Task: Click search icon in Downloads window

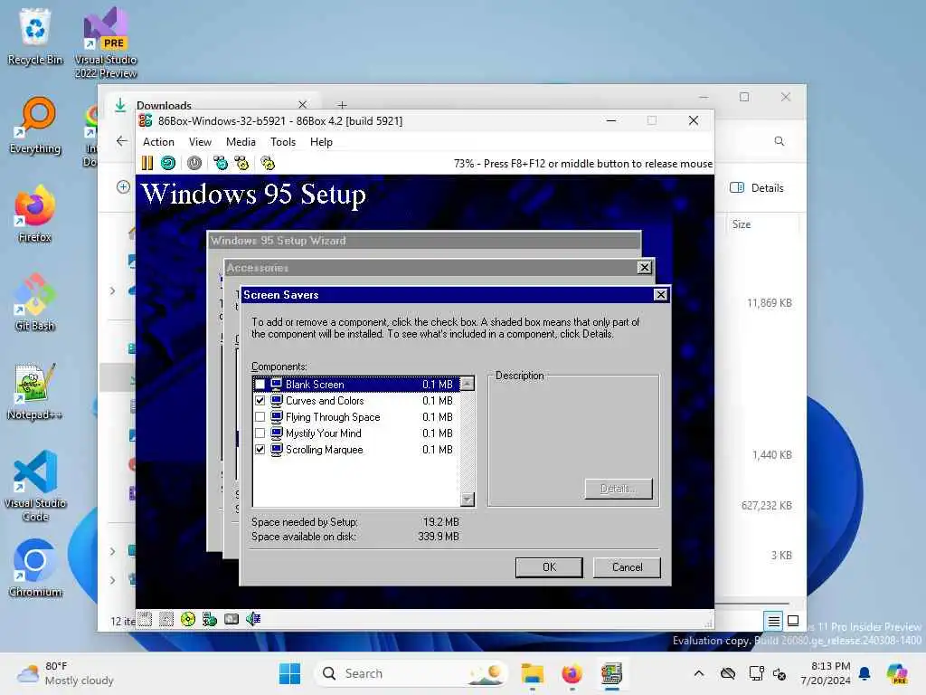Action: tap(780, 141)
